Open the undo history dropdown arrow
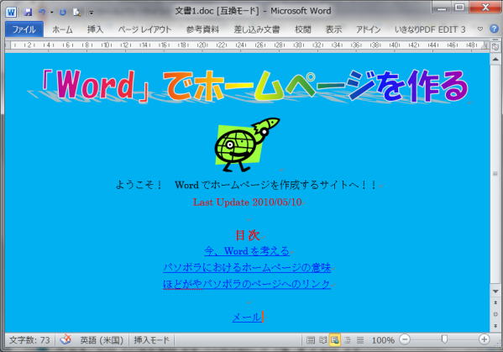This screenshot has height=352, width=503. (52, 13)
